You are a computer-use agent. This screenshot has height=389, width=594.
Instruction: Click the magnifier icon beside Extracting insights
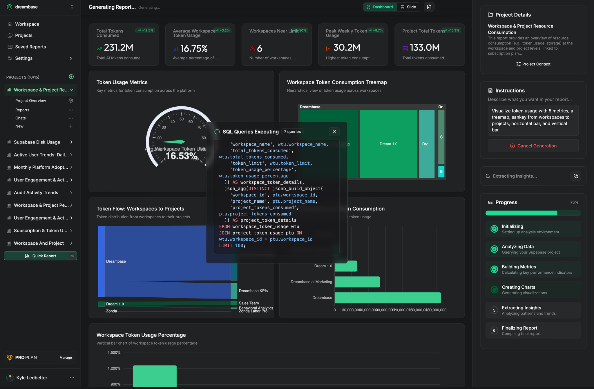click(576, 176)
